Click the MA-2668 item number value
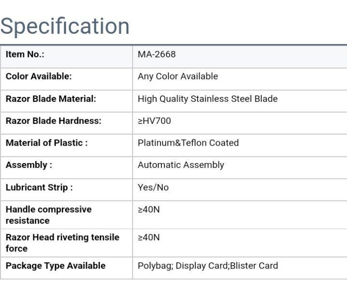This screenshot has height=286, width=347. pyautogui.click(x=157, y=54)
